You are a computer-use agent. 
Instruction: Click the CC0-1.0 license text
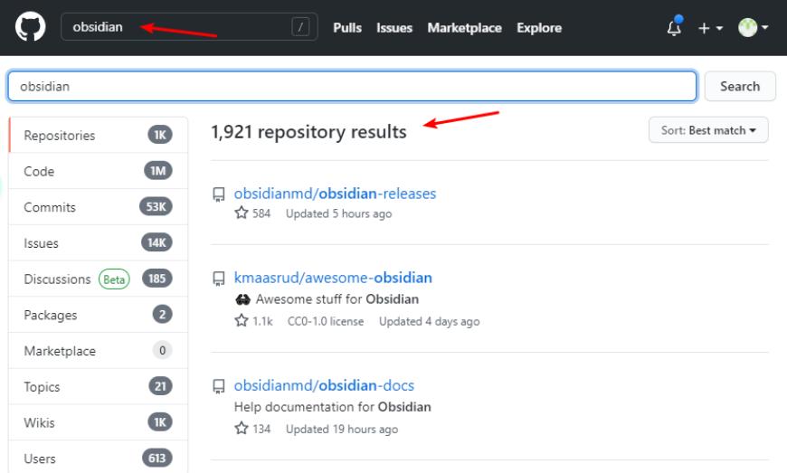pyautogui.click(x=326, y=321)
